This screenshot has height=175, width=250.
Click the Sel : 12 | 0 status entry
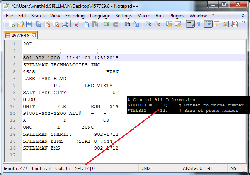[85, 168]
